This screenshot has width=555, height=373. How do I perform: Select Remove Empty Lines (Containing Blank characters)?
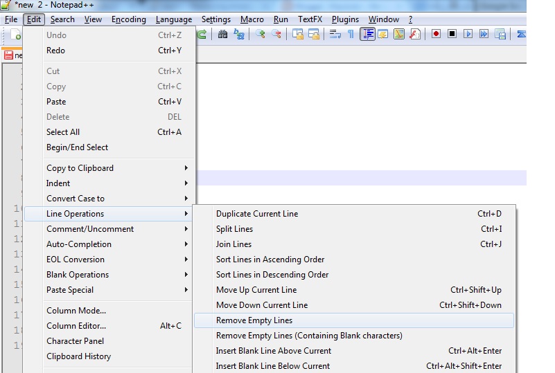(x=354, y=335)
